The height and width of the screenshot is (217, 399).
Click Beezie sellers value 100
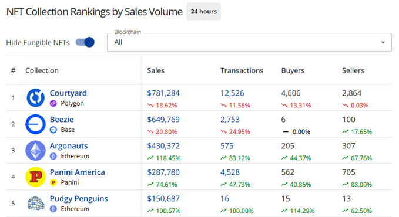click(348, 120)
